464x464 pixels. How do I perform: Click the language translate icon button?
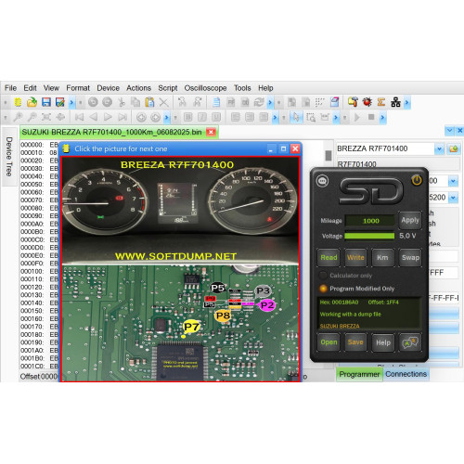pos(410,342)
